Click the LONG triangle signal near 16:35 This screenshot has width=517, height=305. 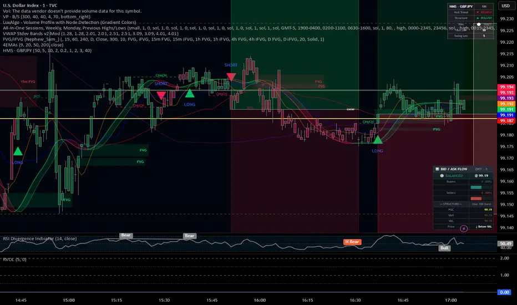coord(378,140)
